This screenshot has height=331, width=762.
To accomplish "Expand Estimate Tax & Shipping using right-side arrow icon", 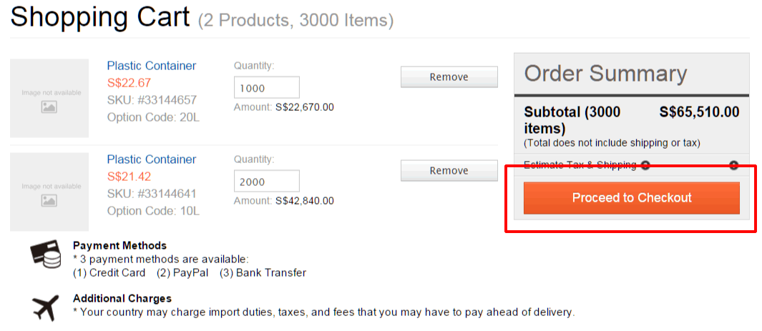I will (x=734, y=166).
